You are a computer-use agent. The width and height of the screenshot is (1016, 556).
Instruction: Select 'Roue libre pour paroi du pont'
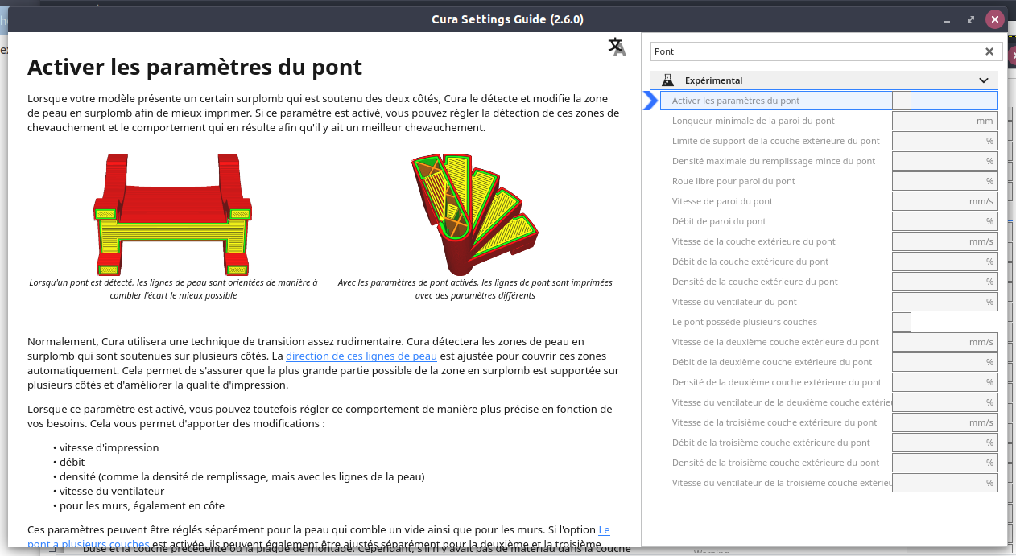pos(733,181)
